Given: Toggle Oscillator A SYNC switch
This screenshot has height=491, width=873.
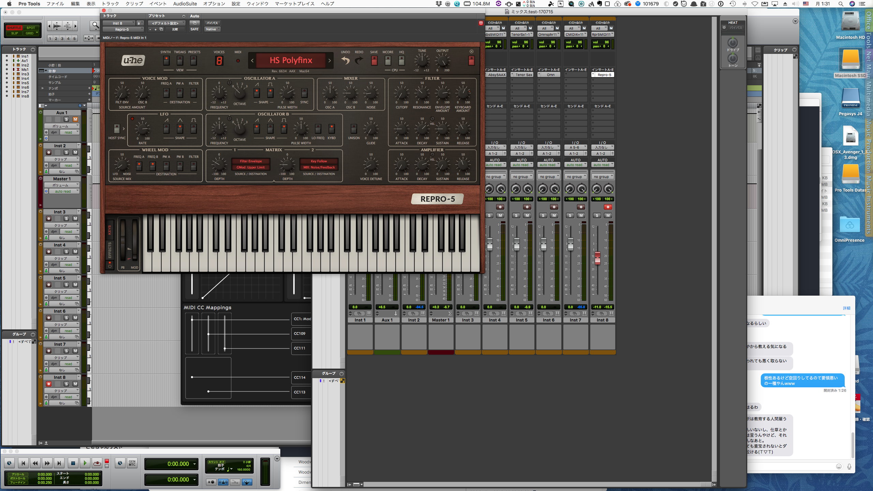Looking at the screenshot, I should (x=304, y=93).
